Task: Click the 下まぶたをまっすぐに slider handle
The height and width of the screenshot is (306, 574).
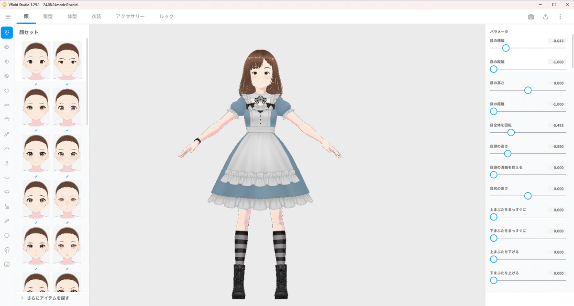Action: click(x=494, y=238)
